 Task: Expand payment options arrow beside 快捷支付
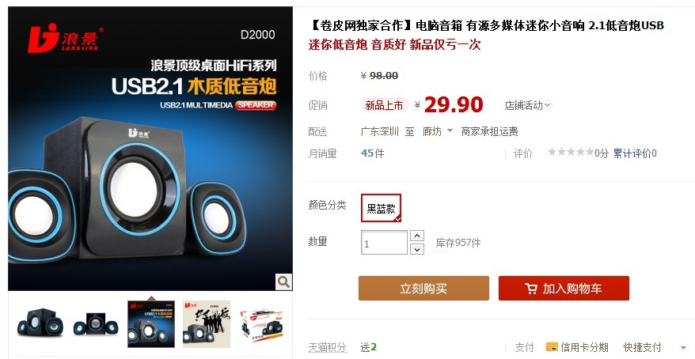tap(685, 347)
